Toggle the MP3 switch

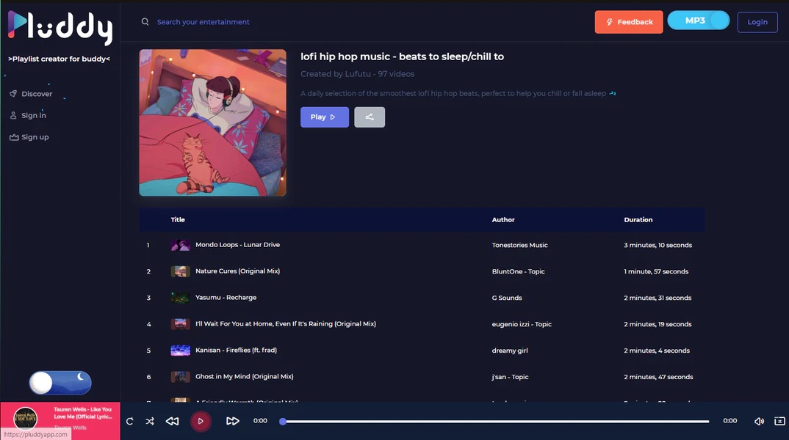pyautogui.click(x=699, y=21)
